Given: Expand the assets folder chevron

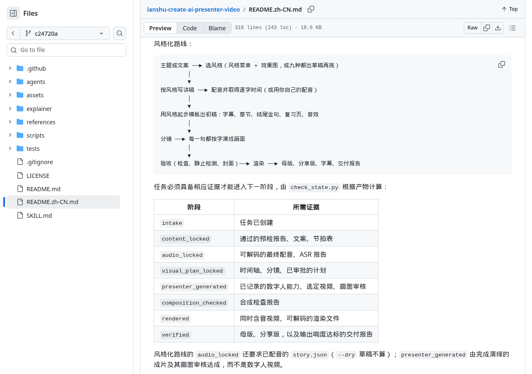Looking at the screenshot, I should coord(10,95).
